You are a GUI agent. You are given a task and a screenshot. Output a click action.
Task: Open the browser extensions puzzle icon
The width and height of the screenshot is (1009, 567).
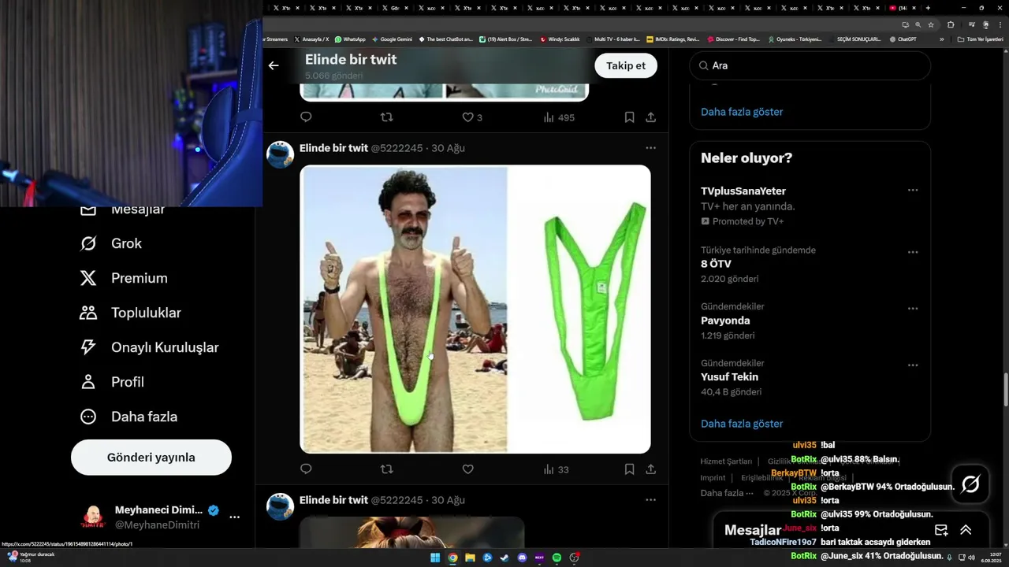(x=951, y=24)
